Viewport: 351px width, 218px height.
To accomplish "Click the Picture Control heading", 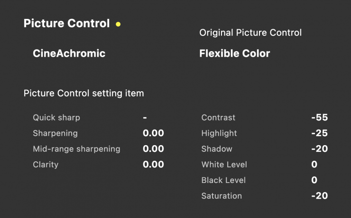I will pyautogui.click(x=66, y=23).
